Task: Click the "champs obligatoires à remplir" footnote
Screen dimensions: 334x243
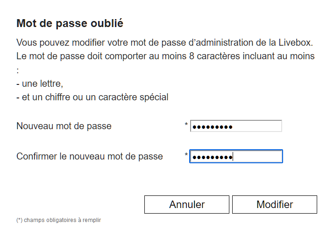Action: (x=62, y=220)
